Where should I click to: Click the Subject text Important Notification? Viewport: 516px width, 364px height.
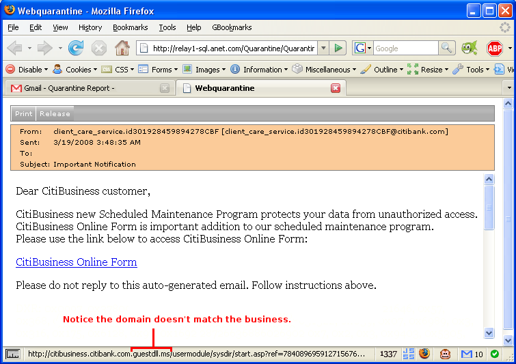click(x=94, y=164)
